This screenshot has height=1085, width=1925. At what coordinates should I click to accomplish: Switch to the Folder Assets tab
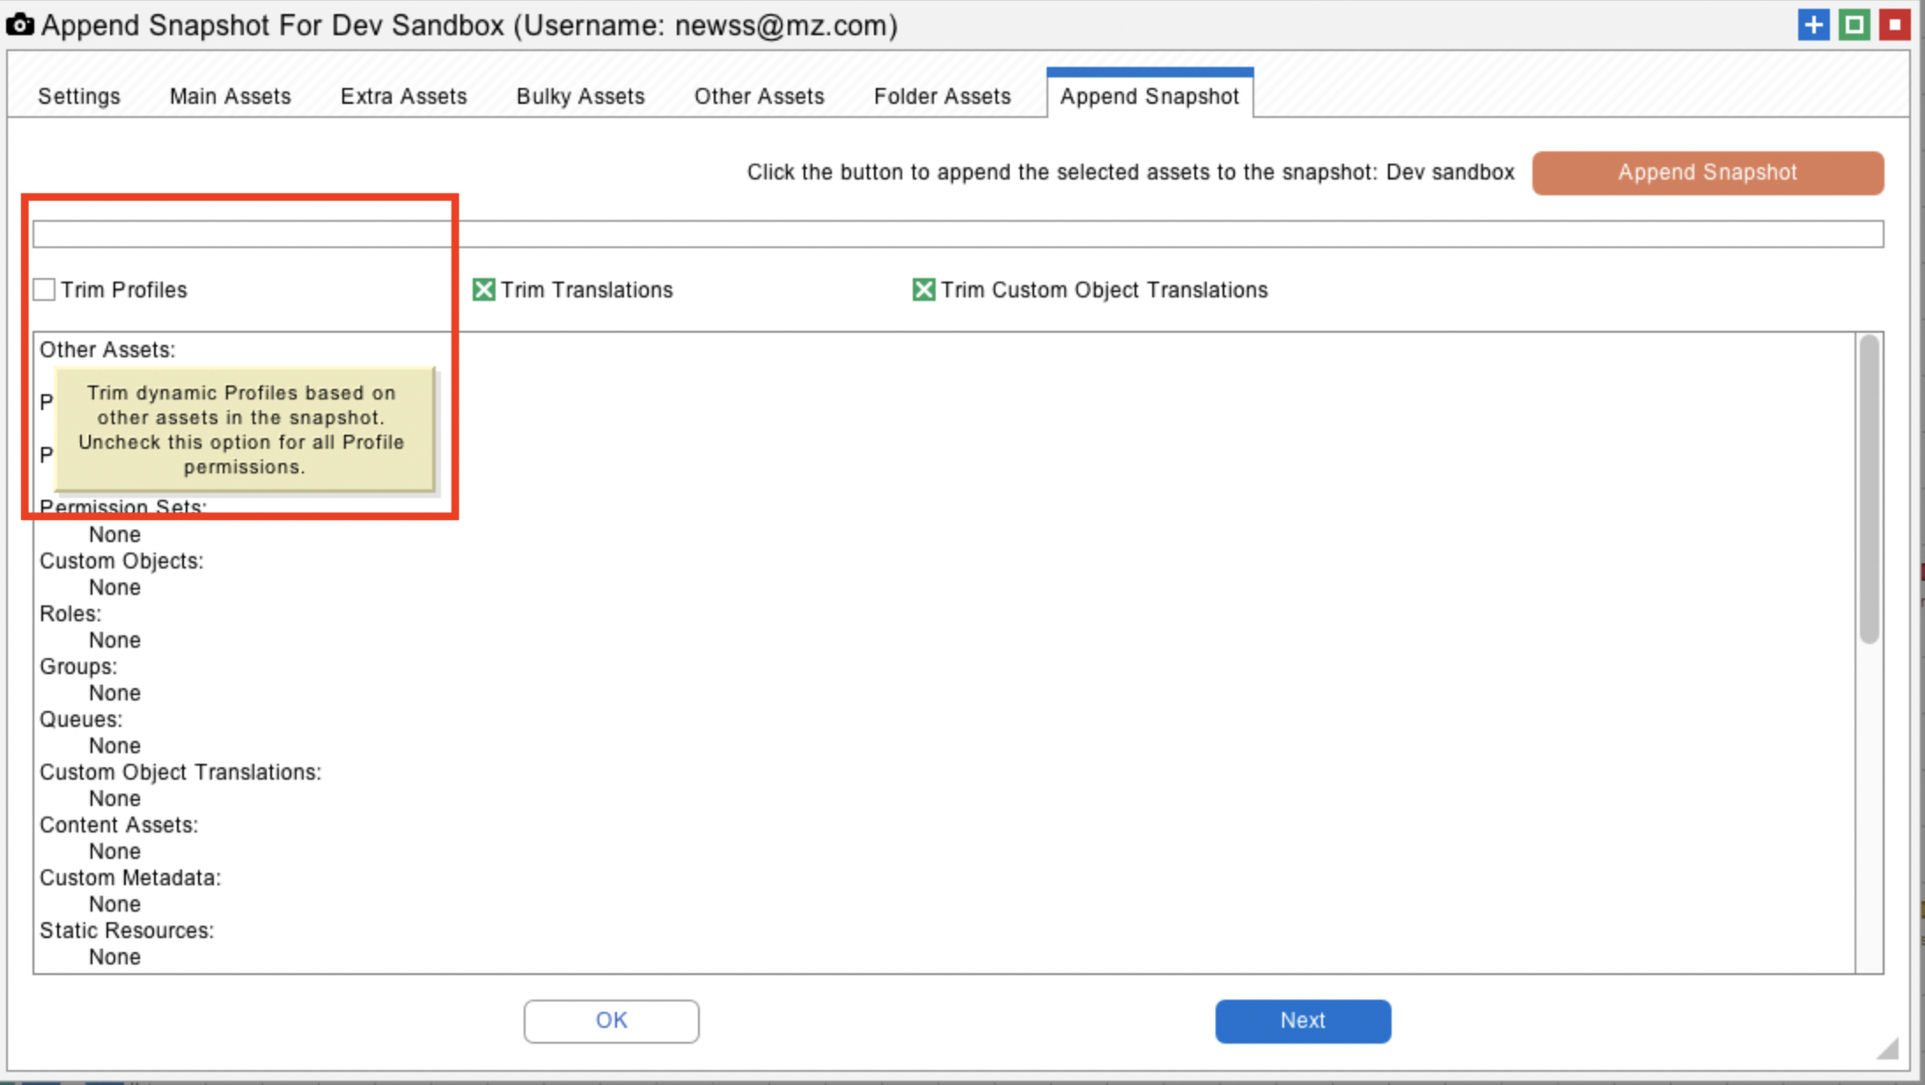point(942,96)
